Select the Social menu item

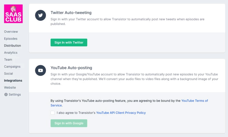coord(9,73)
